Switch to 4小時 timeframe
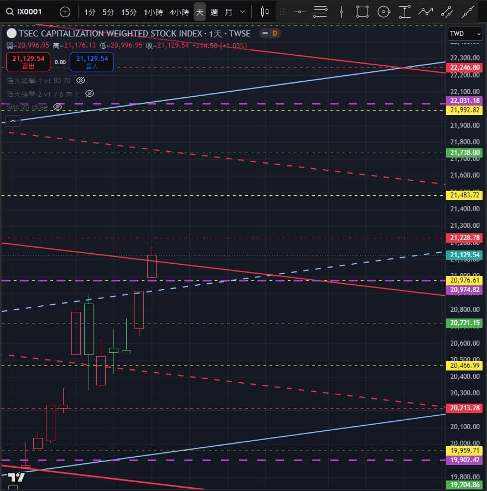The image size is (487, 491). tap(179, 12)
